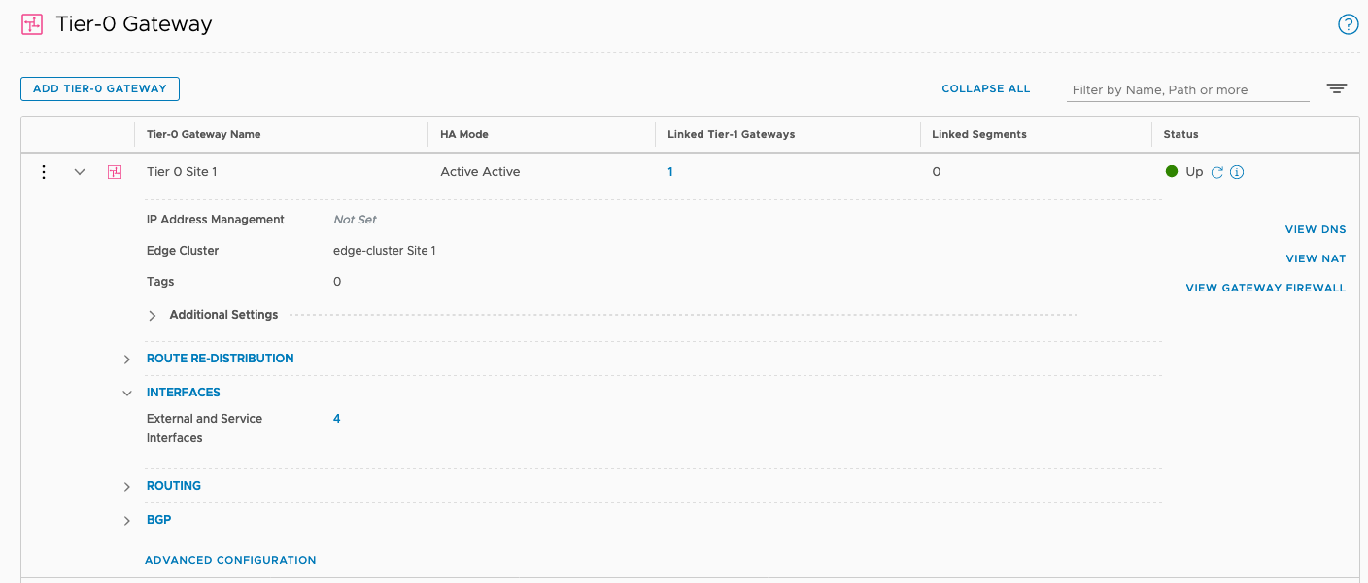The image size is (1368, 583).
Task: Refresh the gateway Up status
Action: coord(1216,172)
